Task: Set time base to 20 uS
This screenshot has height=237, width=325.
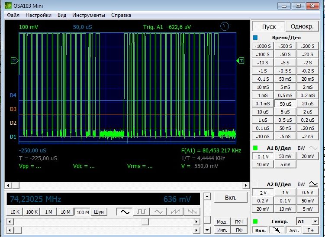Action: click(x=308, y=104)
